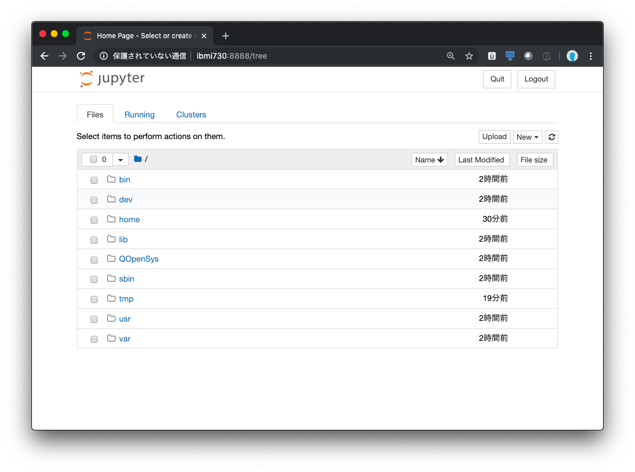Click the folder icon next to usr
The image size is (635, 472).
click(111, 318)
